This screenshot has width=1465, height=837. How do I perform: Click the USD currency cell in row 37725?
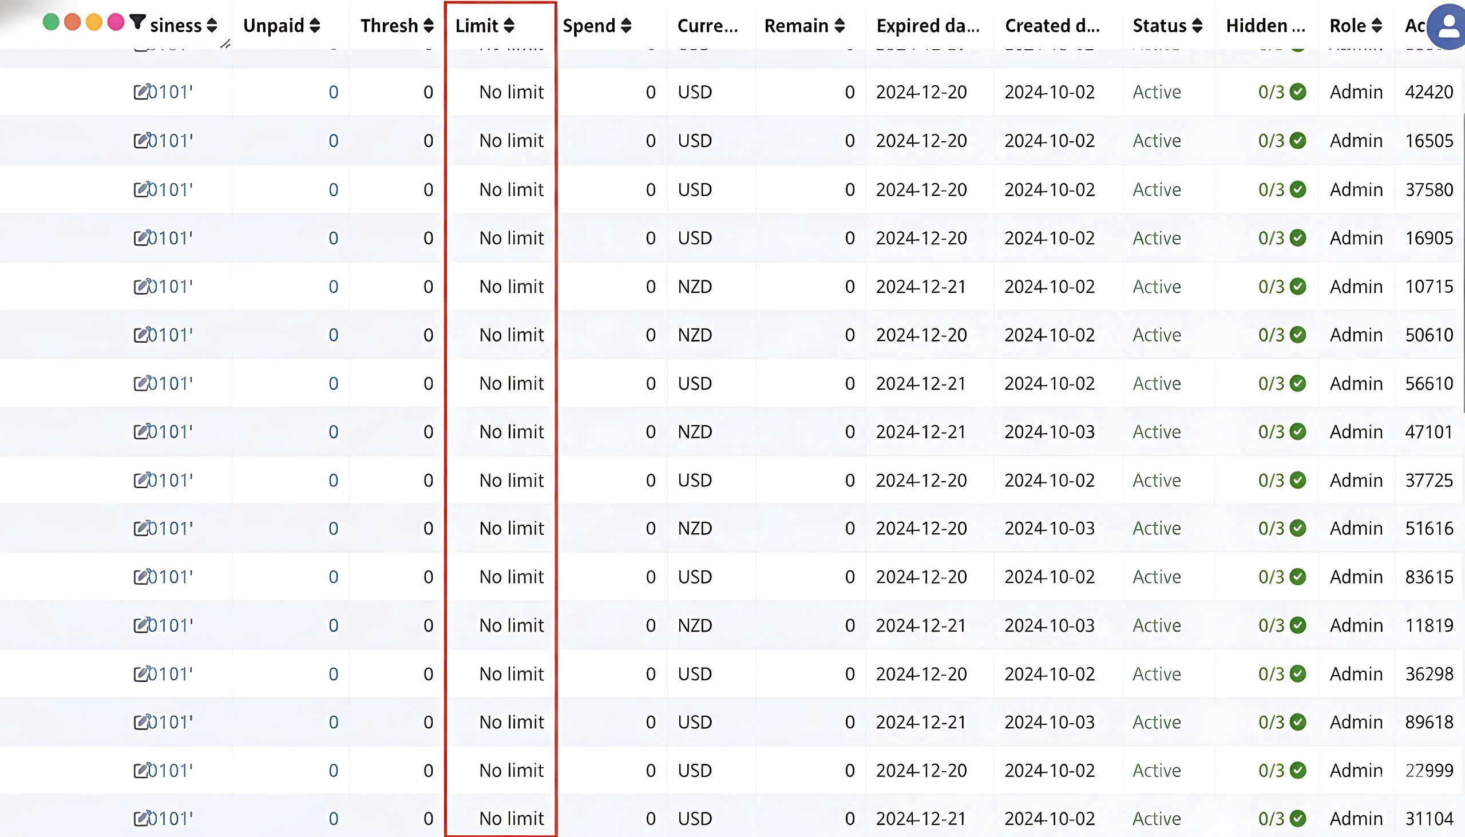click(x=695, y=480)
